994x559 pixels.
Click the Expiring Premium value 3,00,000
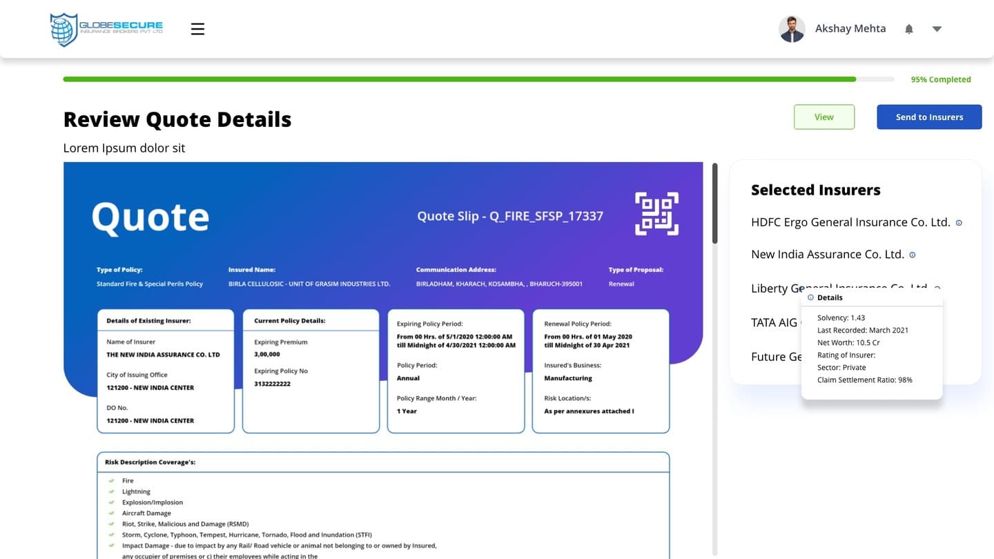267,354
